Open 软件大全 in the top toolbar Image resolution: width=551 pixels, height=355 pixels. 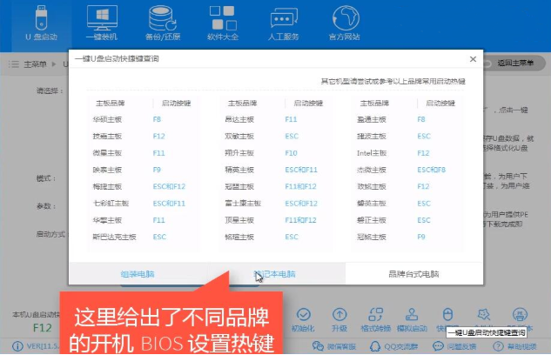[223, 23]
